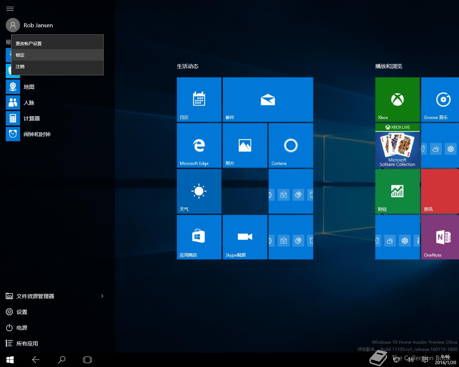Open the 邮件 mail tile
This screenshot has height=367, width=459.
[268, 100]
